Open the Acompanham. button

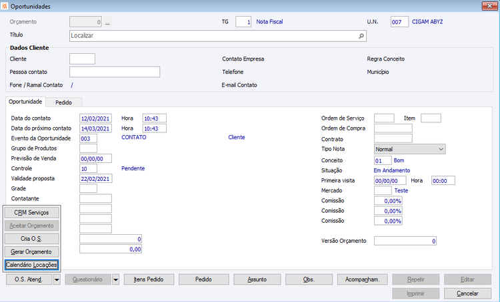tap(362, 279)
